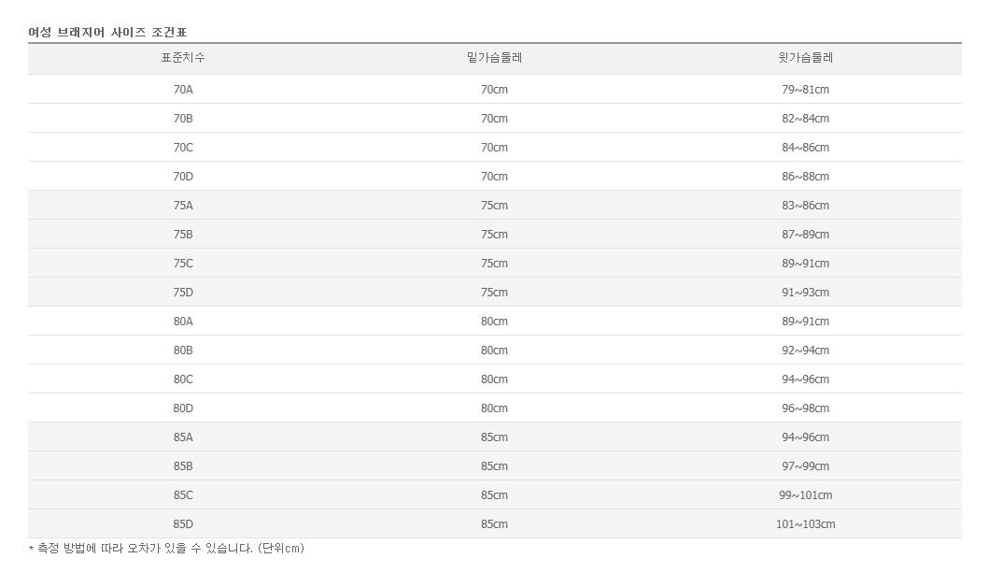This screenshot has height=587, width=1003.
Task: Click the 여성 브래지어 사이즈 조건표 title
Action: 107,33
